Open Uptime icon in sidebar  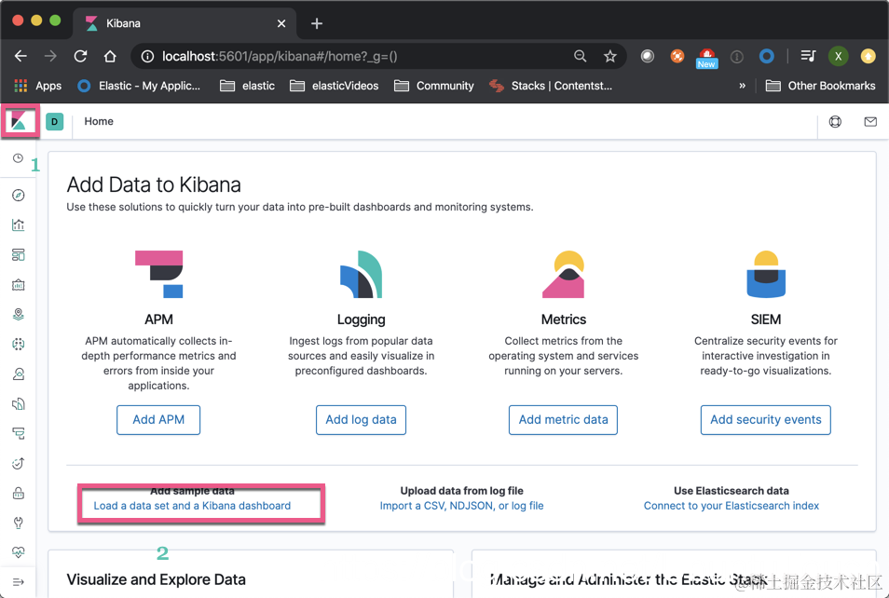click(18, 463)
